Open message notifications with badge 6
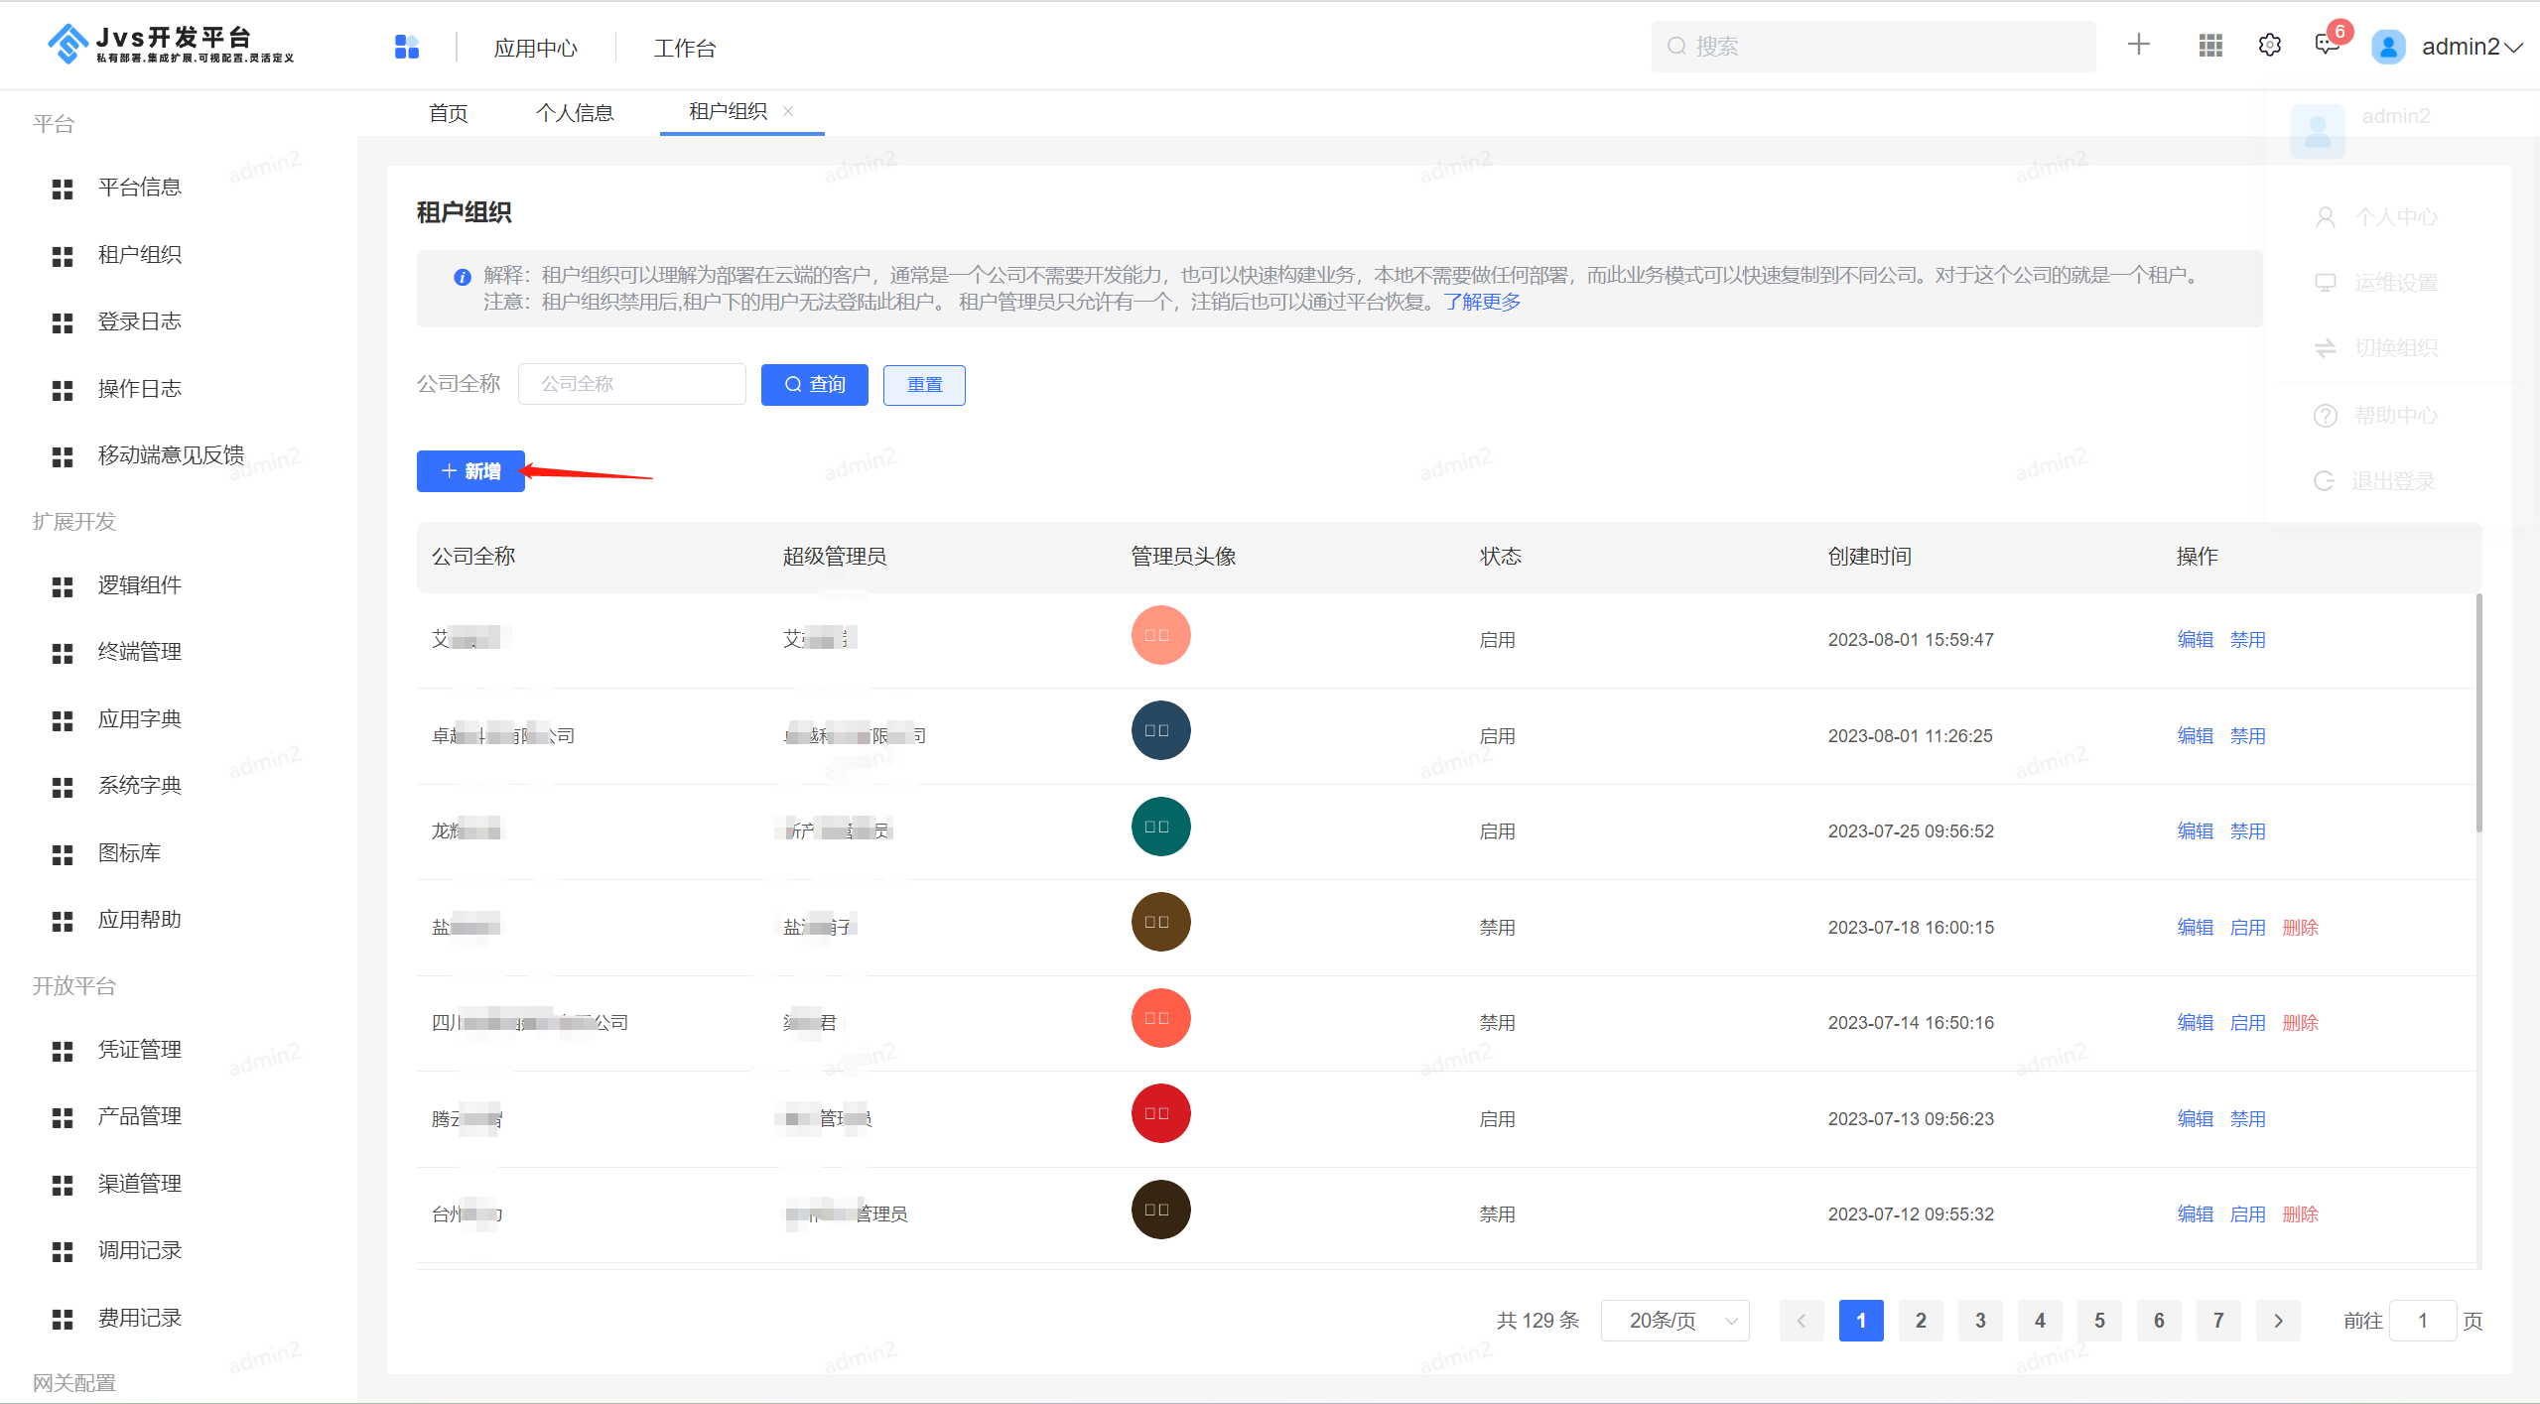Viewport: 2540px width, 1404px height. 2328,44
